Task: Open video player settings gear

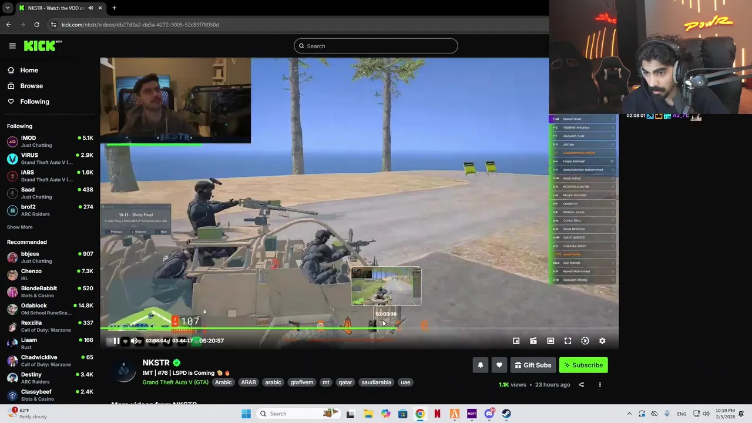Action: pyautogui.click(x=602, y=341)
